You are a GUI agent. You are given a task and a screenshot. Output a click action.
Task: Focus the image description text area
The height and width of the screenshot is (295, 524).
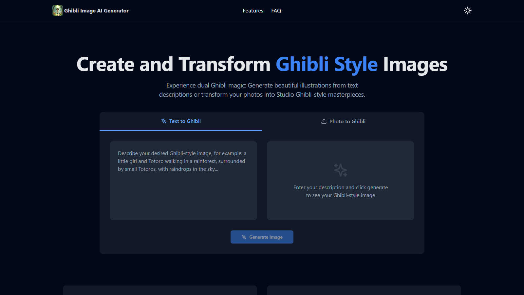click(183, 181)
